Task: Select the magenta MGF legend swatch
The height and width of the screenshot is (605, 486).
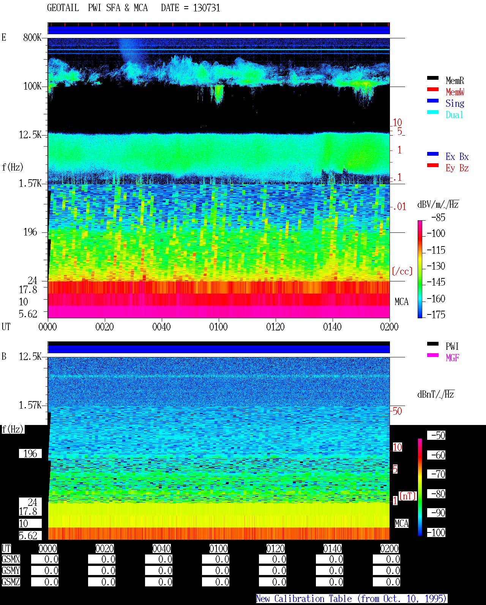Action: tap(433, 355)
